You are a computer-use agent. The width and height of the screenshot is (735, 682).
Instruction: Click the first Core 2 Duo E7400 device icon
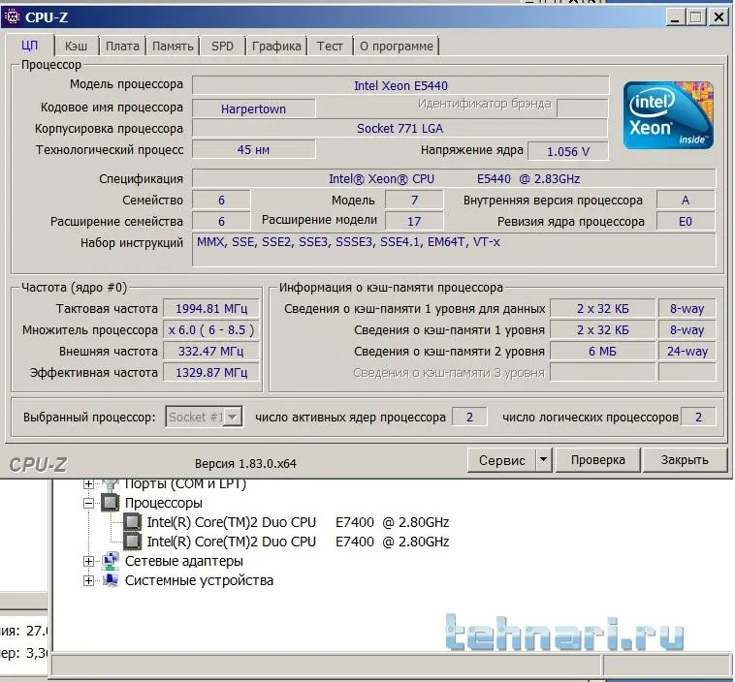click(132, 522)
